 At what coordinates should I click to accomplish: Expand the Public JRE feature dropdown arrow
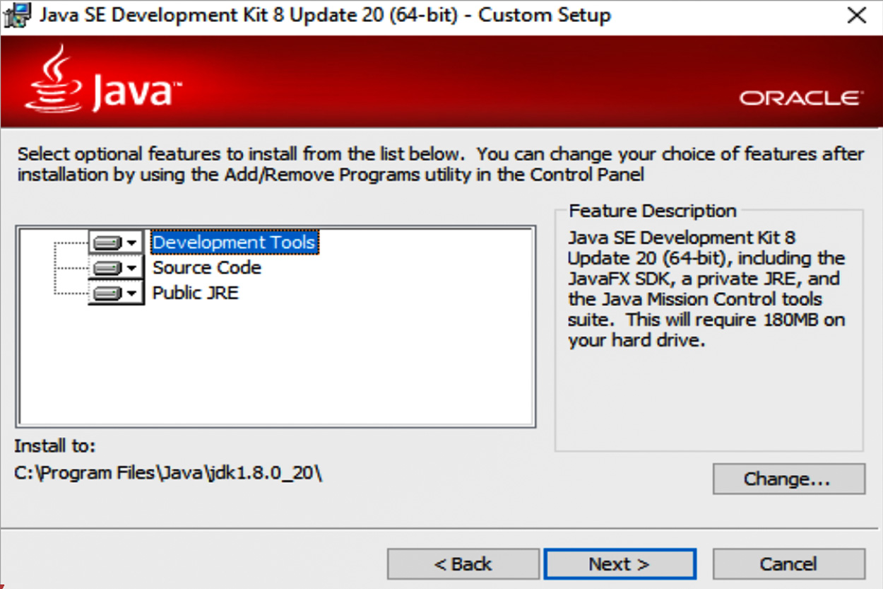133,293
